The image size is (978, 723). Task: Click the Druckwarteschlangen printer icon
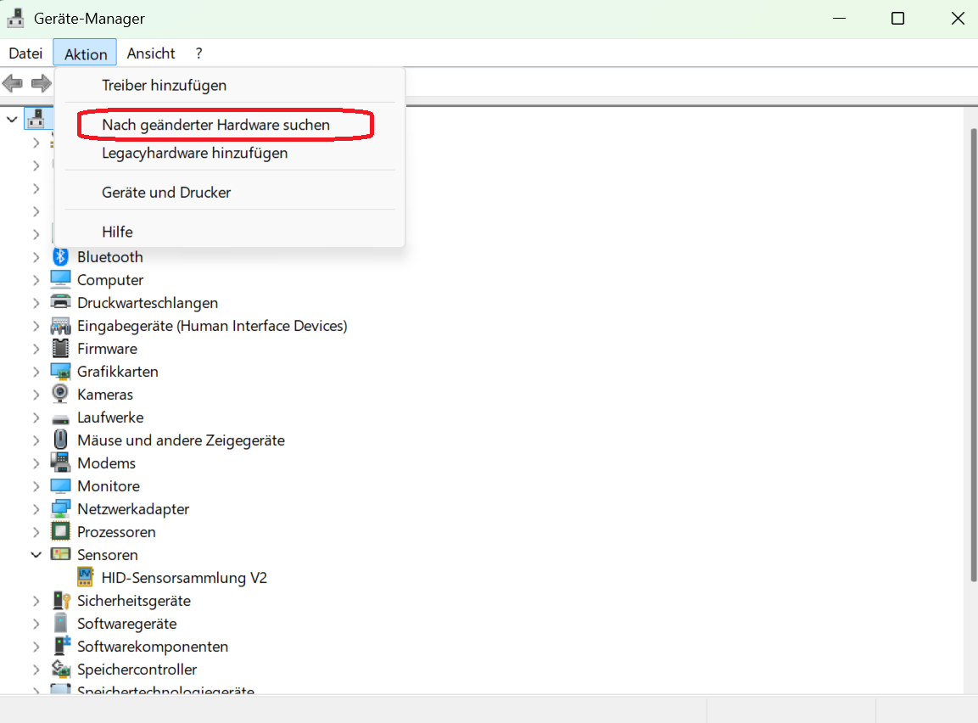pyautogui.click(x=60, y=302)
